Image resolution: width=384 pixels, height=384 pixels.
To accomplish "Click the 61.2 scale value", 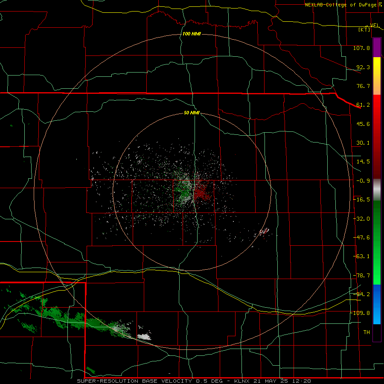I will [363, 105].
